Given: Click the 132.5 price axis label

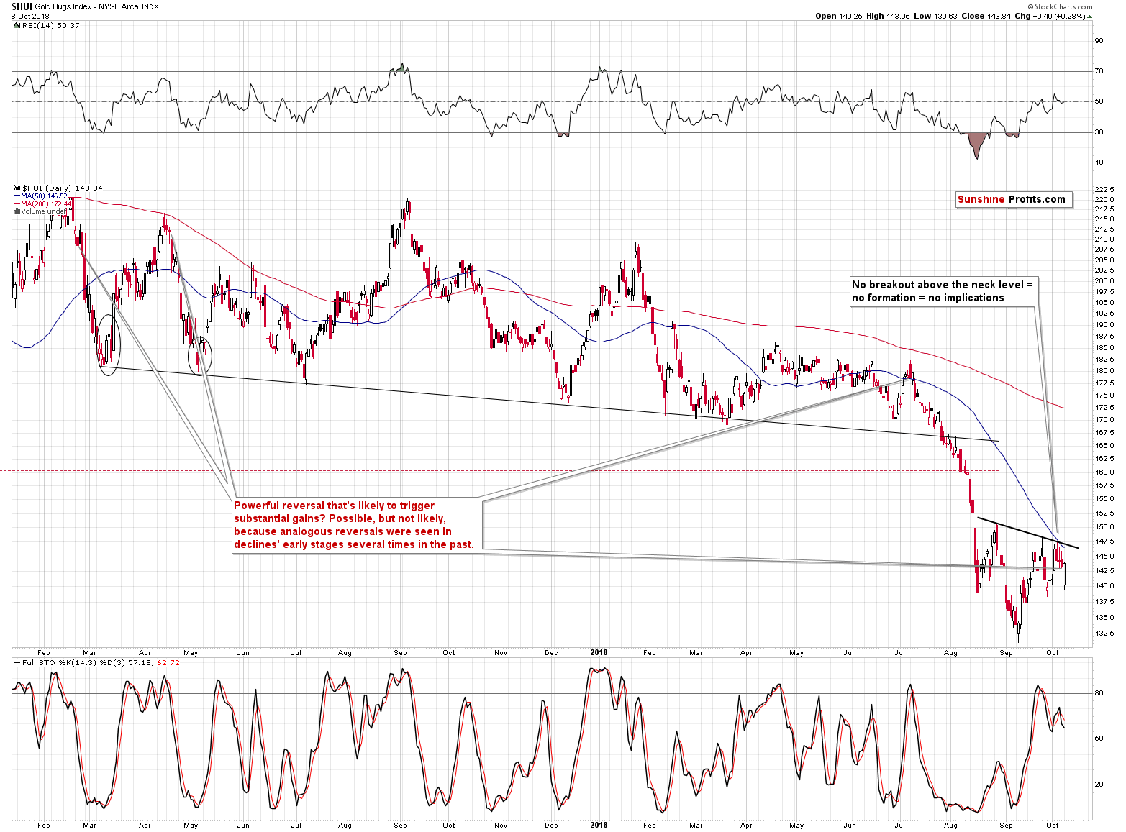Looking at the screenshot, I should 1104,634.
